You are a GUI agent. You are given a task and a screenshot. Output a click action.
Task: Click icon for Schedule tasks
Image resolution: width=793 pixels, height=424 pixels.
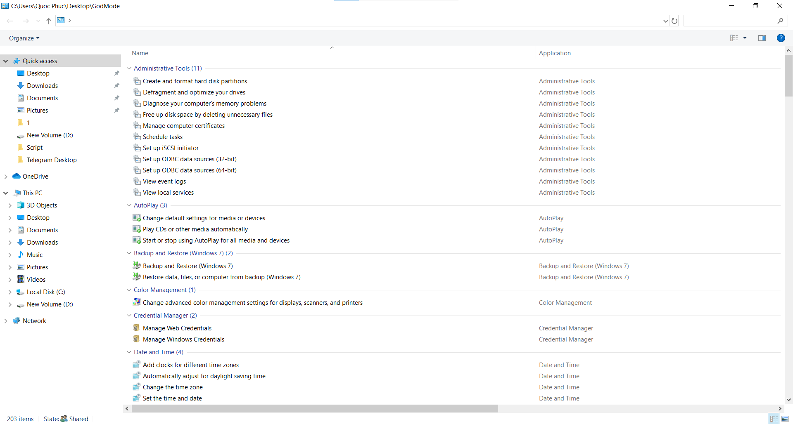137,137
